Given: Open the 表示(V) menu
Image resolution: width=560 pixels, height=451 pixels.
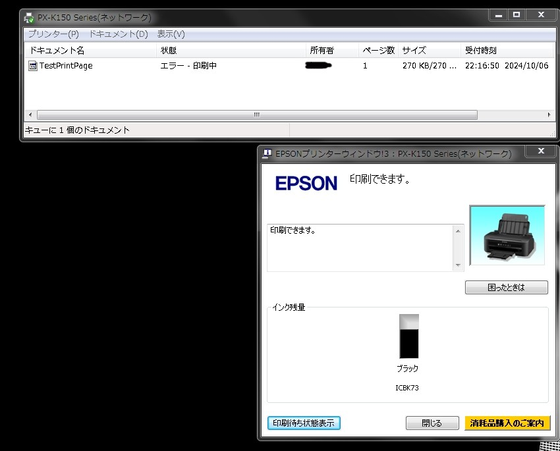Looking at the screenshot, I should click(x=171, y=34).
